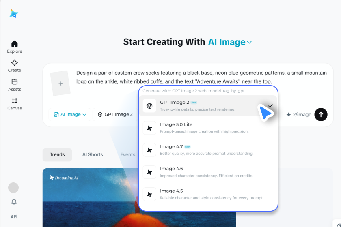Open the Assets folder in sidebar
The width and height of the screenshot is (341, 227).
click(x=14, y=85)
